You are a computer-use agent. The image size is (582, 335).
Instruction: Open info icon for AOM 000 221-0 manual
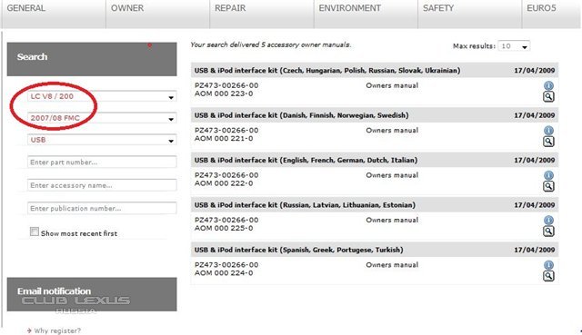pos(548,131)
